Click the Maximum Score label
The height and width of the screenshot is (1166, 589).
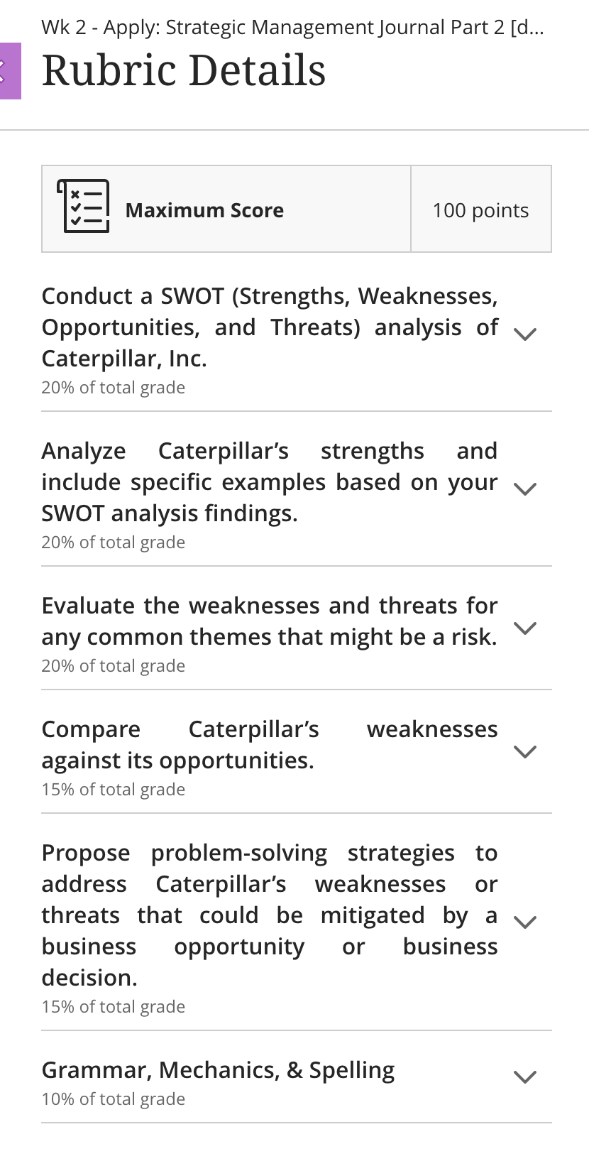tap(204, 210)
